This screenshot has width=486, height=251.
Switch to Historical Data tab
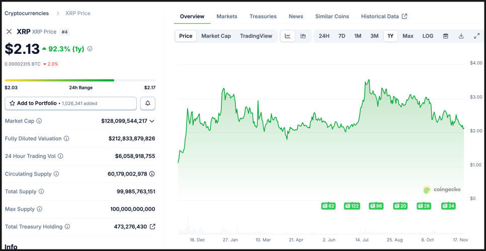383,16
